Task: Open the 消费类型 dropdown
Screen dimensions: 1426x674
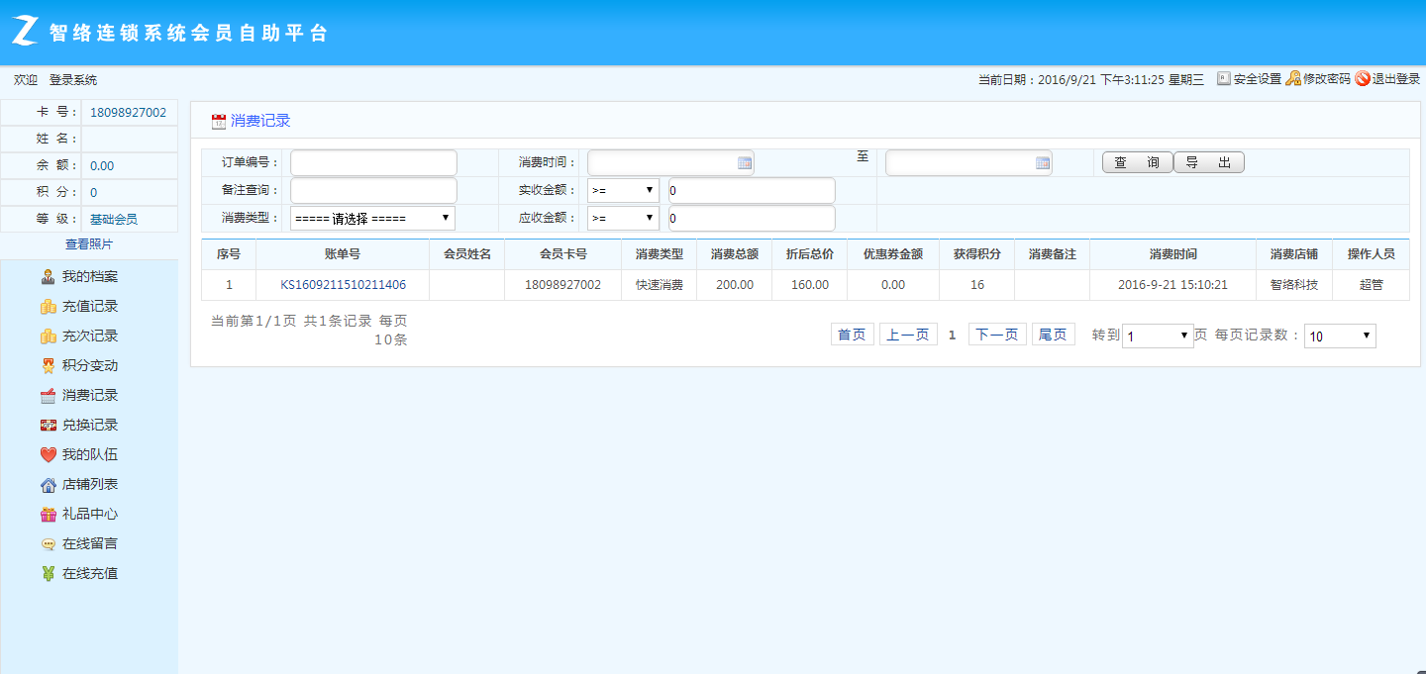Action: pos(372,218)
